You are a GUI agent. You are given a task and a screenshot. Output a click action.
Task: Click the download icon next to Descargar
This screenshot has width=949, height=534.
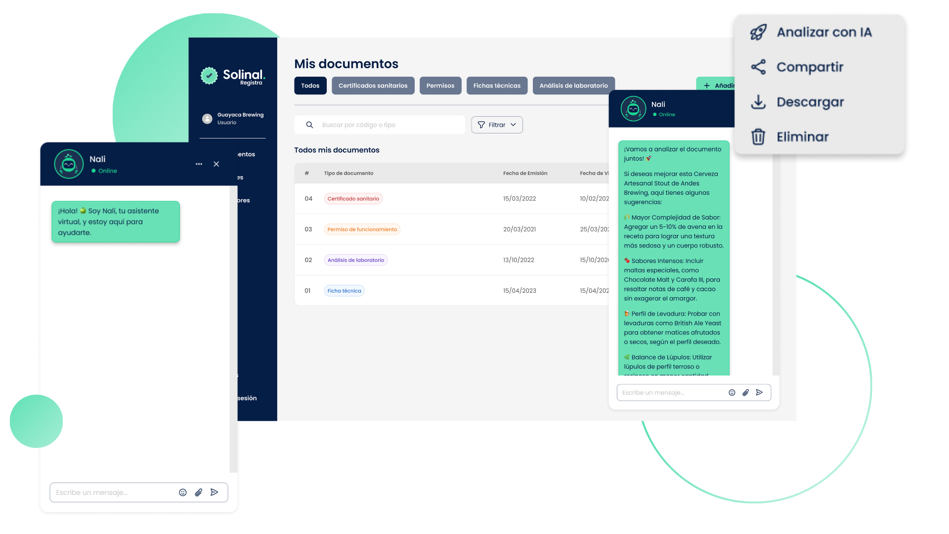click(x=758, y=102)
